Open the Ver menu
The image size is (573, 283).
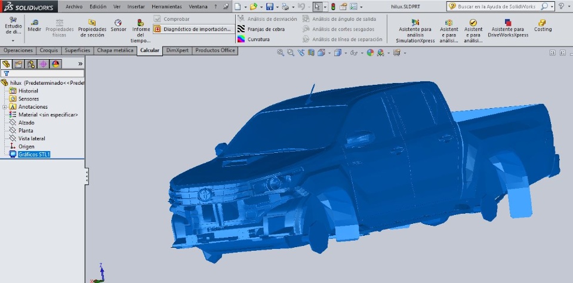(117, 7)
